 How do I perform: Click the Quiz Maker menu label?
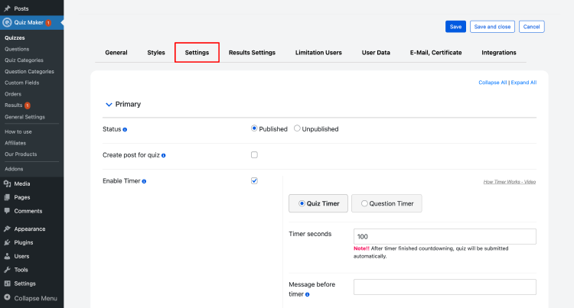[x=28, y=23]
